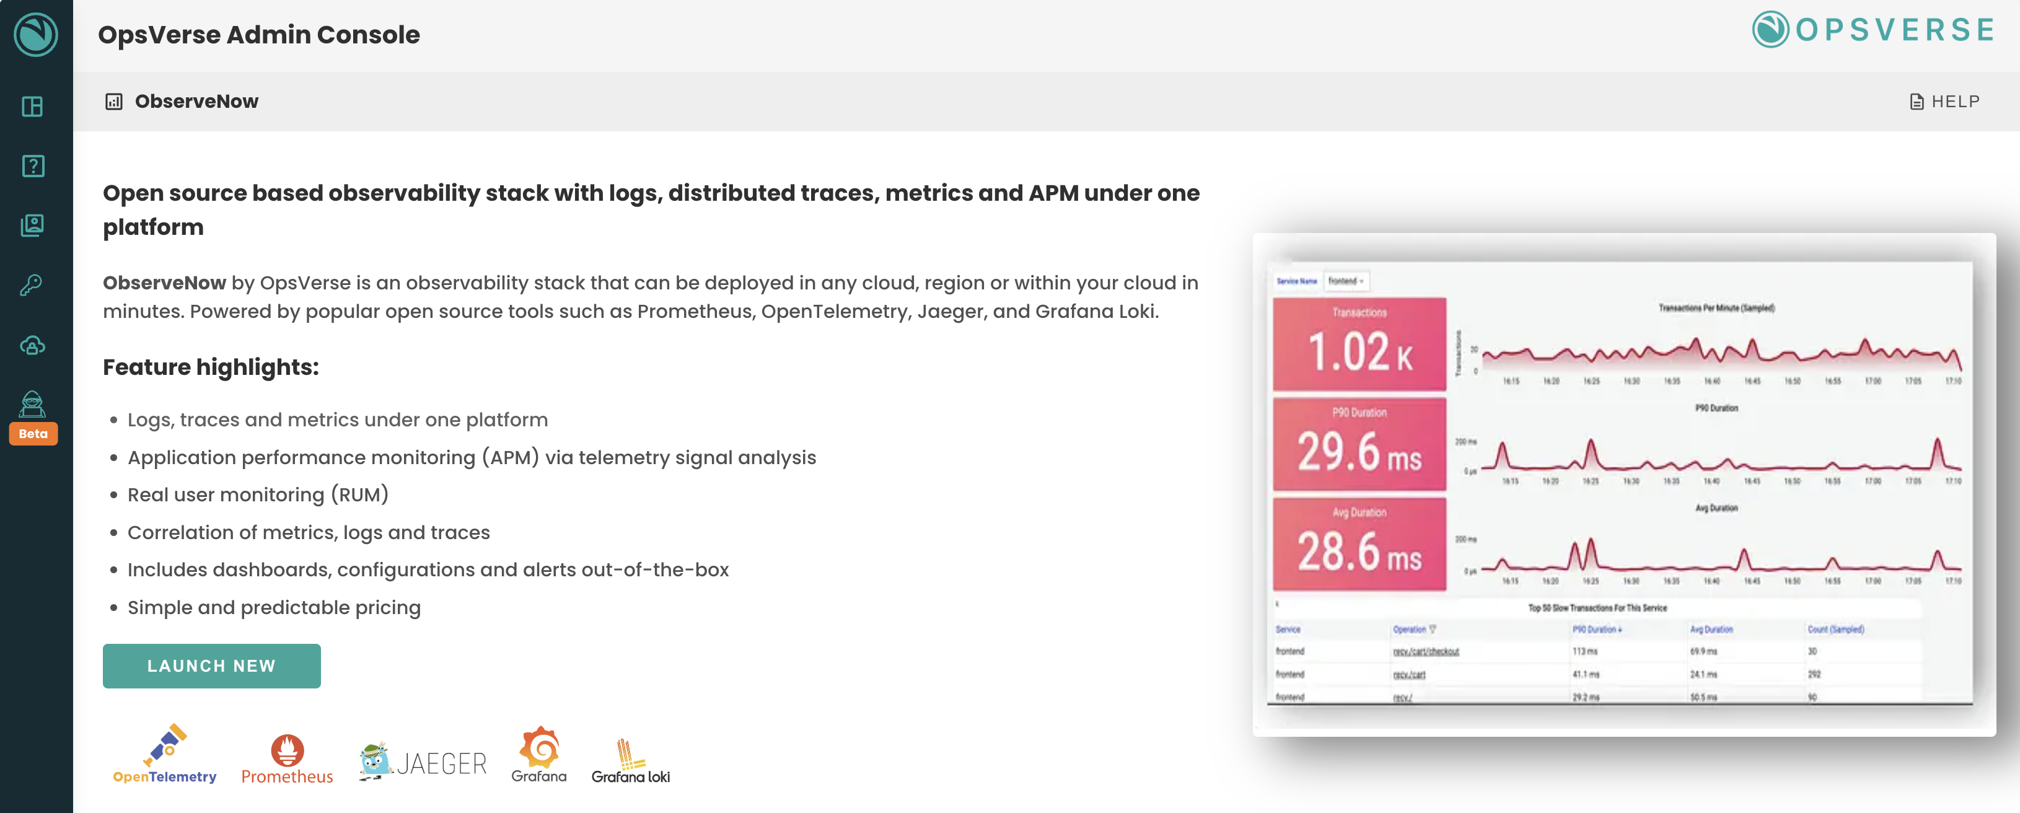This screenshot has height=813, width=2020.
Task: Open the frontend service name dropdown
Action: click(x=1346, y=281)
